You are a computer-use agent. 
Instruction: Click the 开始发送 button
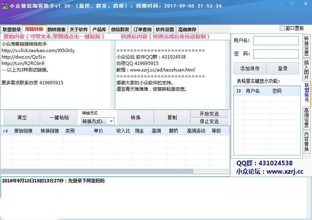point(209,114)
